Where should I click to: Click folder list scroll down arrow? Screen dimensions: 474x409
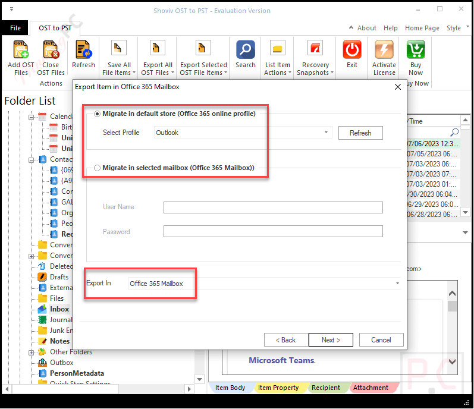tap(199, 379)
